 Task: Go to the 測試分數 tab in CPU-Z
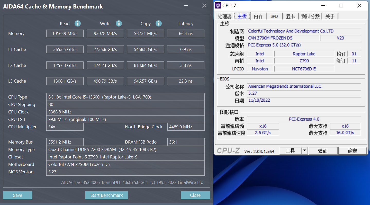[x=310, y=16]
